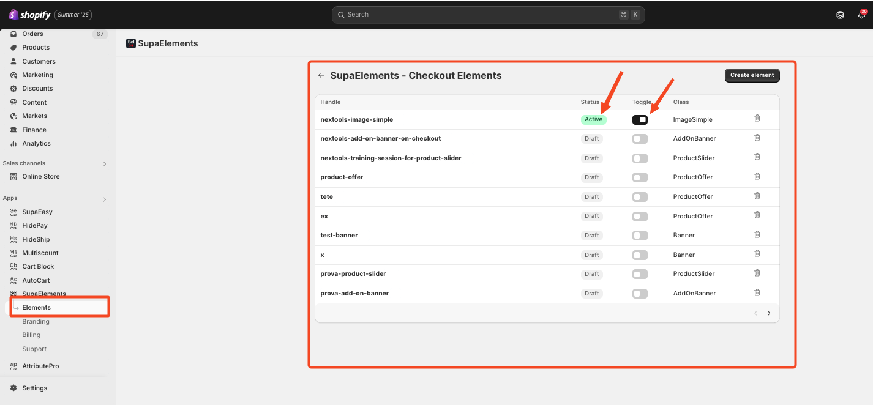Delete the nextools-add-on-banner-on-checkout element
This screenshot has height=405, width=873.
(x=757, y=138)
